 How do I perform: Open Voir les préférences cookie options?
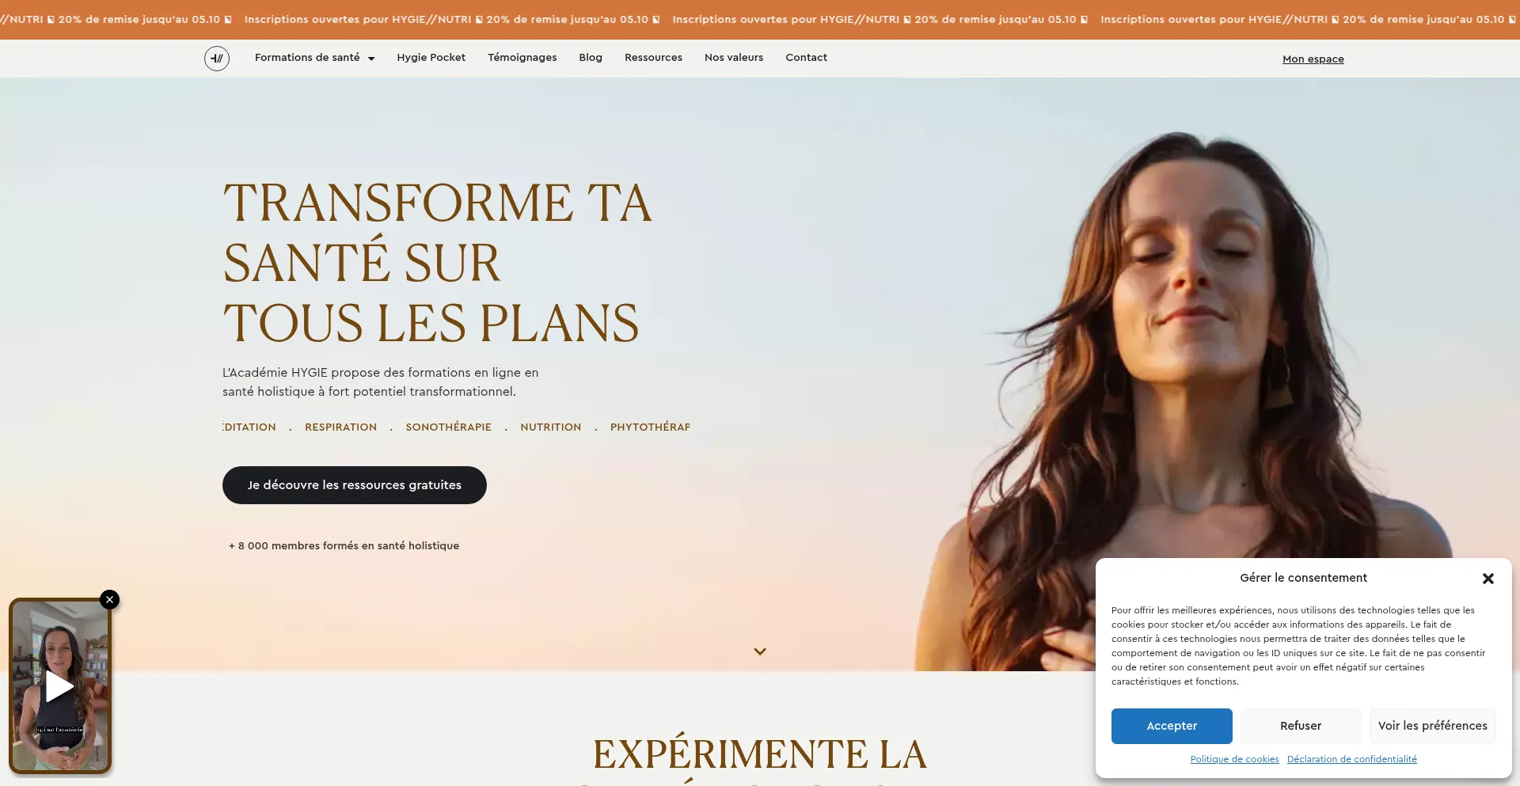click(1433, 726)
